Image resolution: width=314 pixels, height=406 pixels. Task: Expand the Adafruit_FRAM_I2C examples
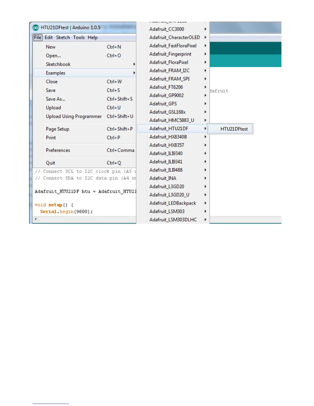pyautogui.click(x=173, y=71)
